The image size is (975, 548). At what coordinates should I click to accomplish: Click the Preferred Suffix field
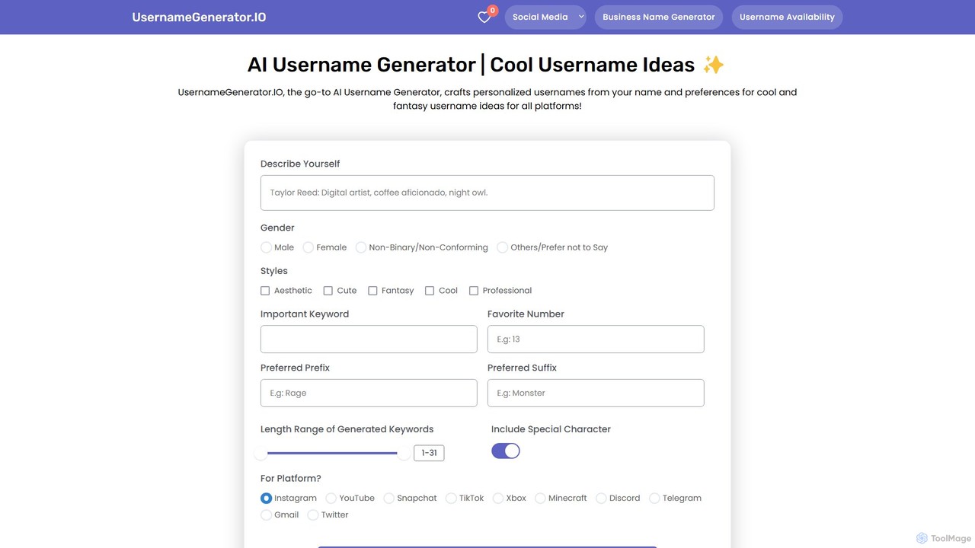(596, 393)
